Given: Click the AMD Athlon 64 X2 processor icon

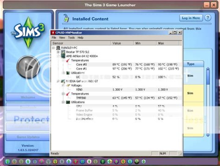Looking at the screenshot, I should click(63, 56).
